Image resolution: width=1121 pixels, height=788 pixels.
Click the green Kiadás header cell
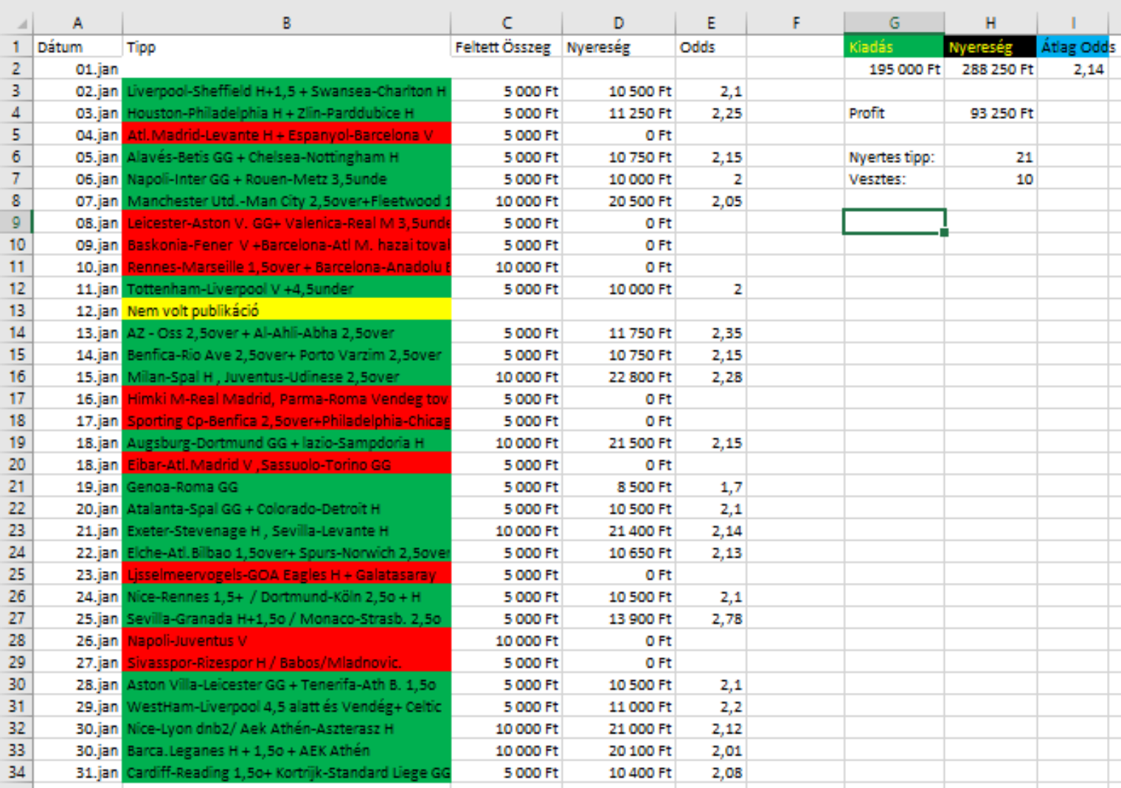[x=894, y=47]
